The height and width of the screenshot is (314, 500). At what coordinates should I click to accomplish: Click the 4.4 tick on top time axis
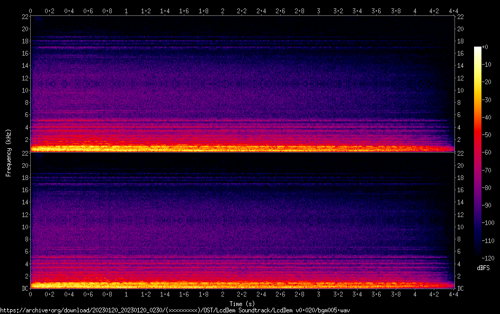click(453, 11)
